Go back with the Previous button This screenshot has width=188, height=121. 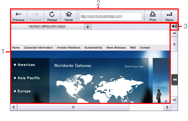(x=18, y=16)
